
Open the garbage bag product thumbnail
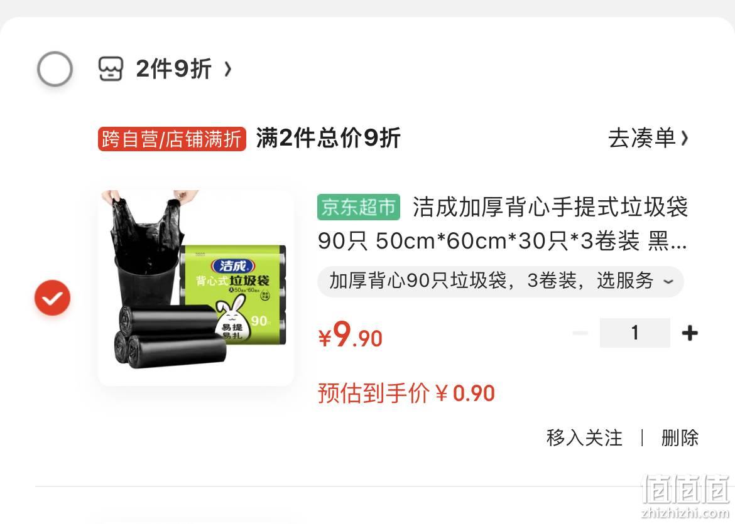click(x=196, y=287)
